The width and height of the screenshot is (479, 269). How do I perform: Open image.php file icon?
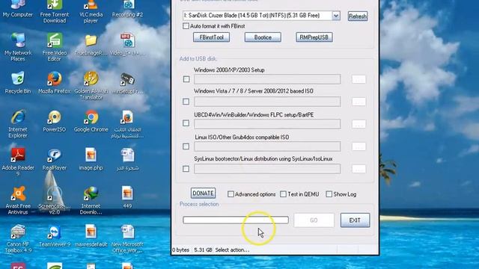pos(91,159)
